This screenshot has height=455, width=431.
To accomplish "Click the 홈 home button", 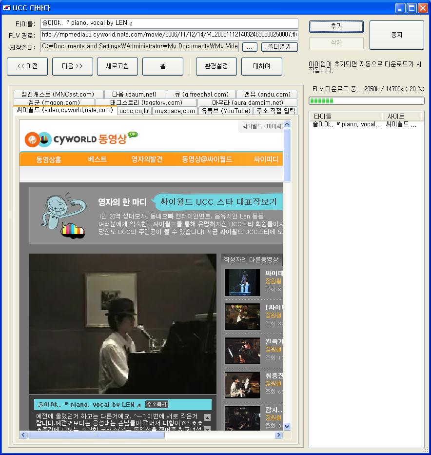I will click(163, 66).
